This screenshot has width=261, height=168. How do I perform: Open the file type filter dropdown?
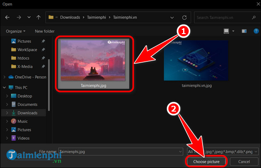tap(222, 151)
